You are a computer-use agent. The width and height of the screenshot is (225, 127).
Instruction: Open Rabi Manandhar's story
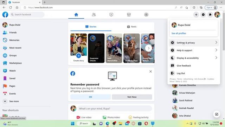tap(114, 48)
